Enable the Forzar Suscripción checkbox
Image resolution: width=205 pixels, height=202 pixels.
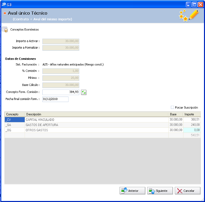pos(172,108)
